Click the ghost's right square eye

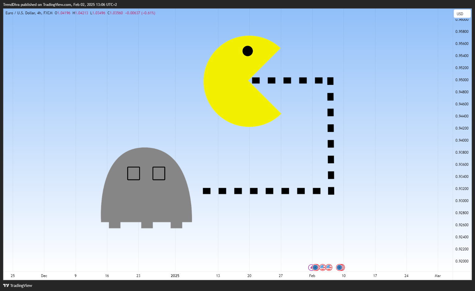click(159, 173)
